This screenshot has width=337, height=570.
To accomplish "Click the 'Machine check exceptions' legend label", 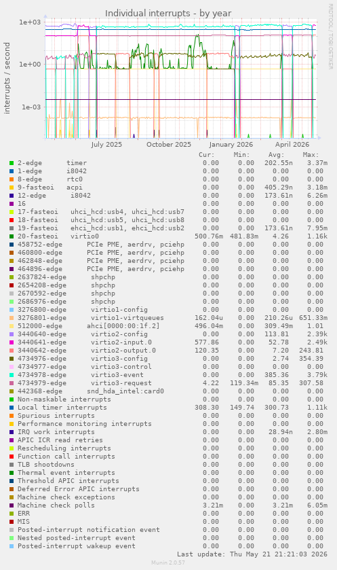I will [x=66, y=497].
